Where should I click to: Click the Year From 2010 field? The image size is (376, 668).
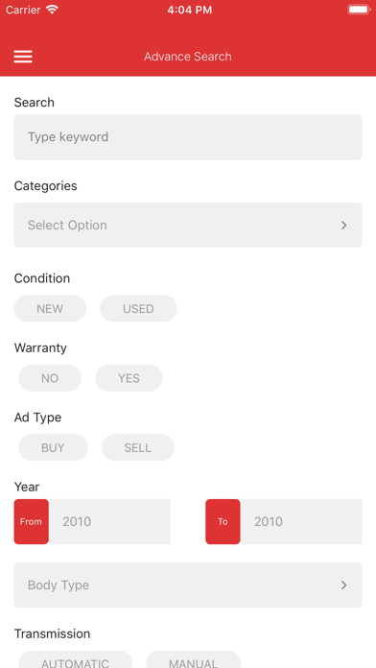(x=109, y=521)
